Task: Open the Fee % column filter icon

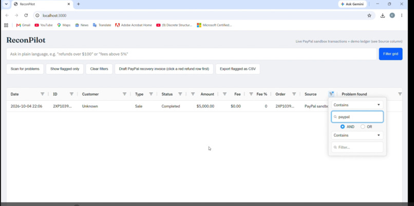Action: tap(251, 94)
